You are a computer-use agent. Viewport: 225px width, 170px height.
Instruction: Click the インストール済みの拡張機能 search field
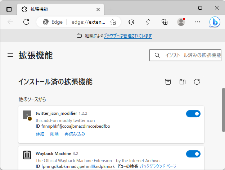click(185, 55)
